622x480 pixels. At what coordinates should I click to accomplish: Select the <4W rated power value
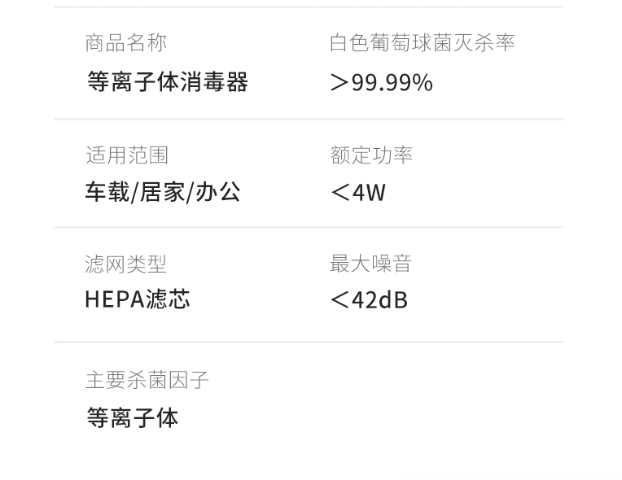click(357, 193)
